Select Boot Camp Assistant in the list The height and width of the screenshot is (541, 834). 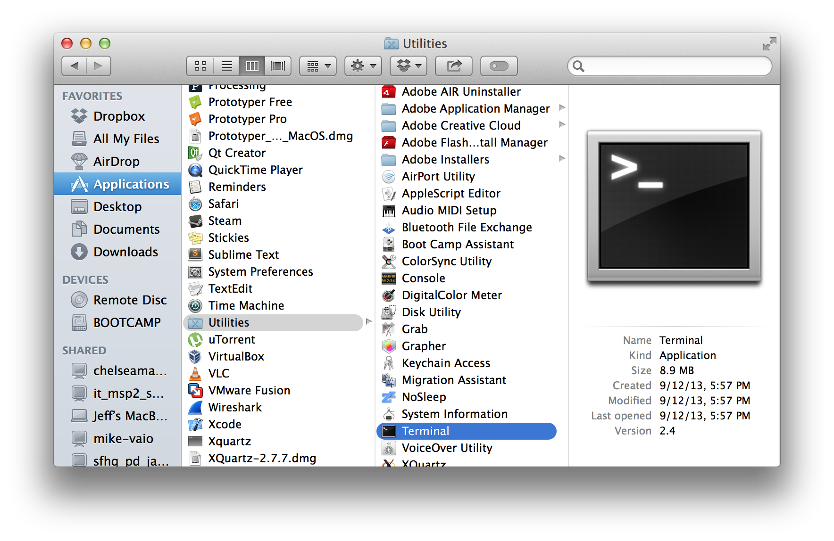pos(467,244)
